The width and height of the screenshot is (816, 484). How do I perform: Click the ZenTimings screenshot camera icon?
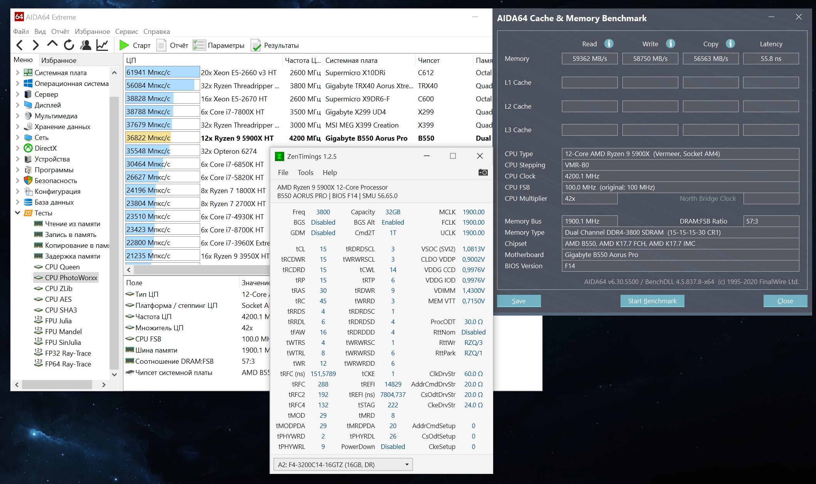point(483,172)
